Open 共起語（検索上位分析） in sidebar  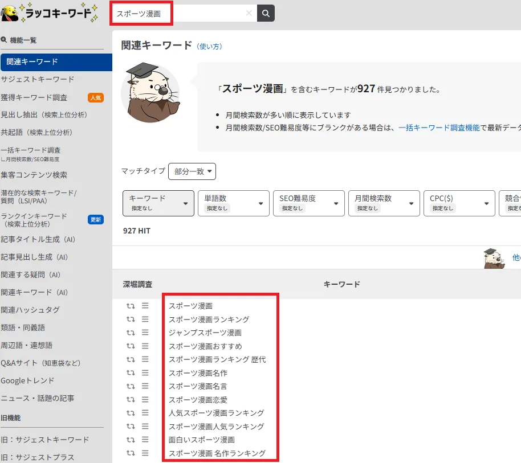point(36,133)
